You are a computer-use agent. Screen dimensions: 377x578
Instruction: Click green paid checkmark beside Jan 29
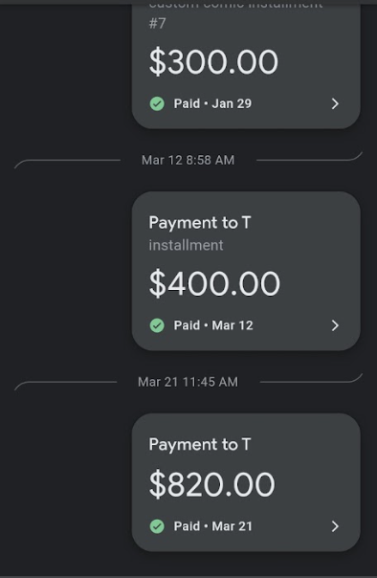(x=157, y=103)
